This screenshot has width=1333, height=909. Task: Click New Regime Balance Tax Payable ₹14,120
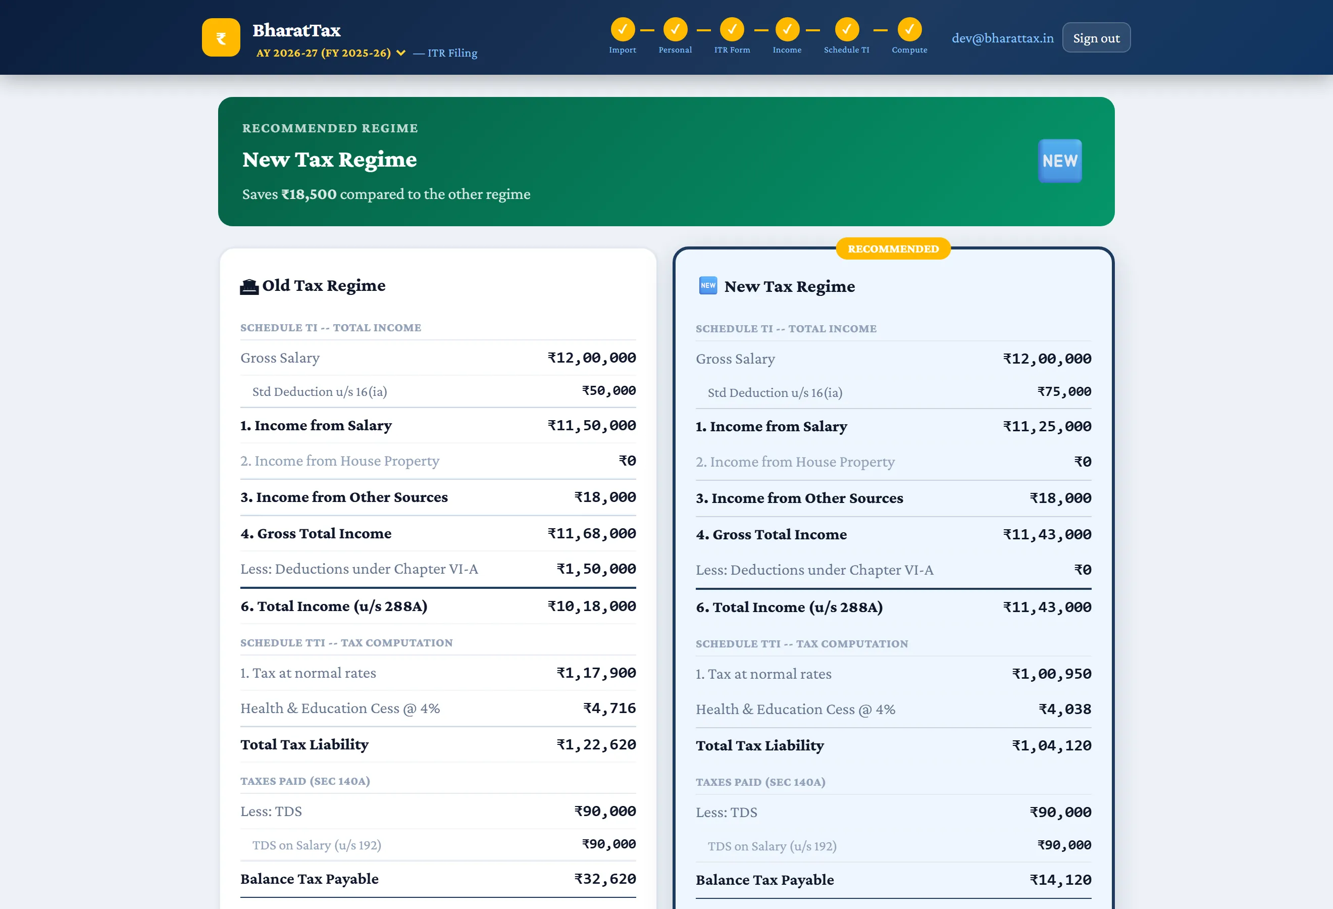[x=1060, y=880]
